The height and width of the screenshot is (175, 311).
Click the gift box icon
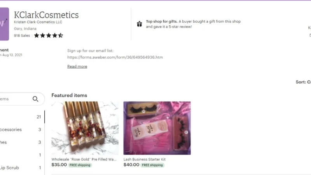click(140, 24)
